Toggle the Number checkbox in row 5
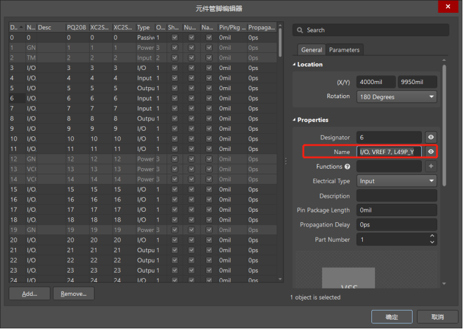Image resolution: width=463 pixels, height=329 pixels. tap(191, 88)
